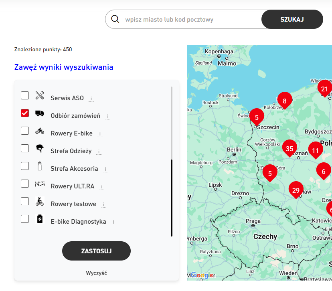This screenshot has width=332, height=291.
Task: Select the Rowery testowe checkbox
Action: pyautogui.click(x=25, y=201)
